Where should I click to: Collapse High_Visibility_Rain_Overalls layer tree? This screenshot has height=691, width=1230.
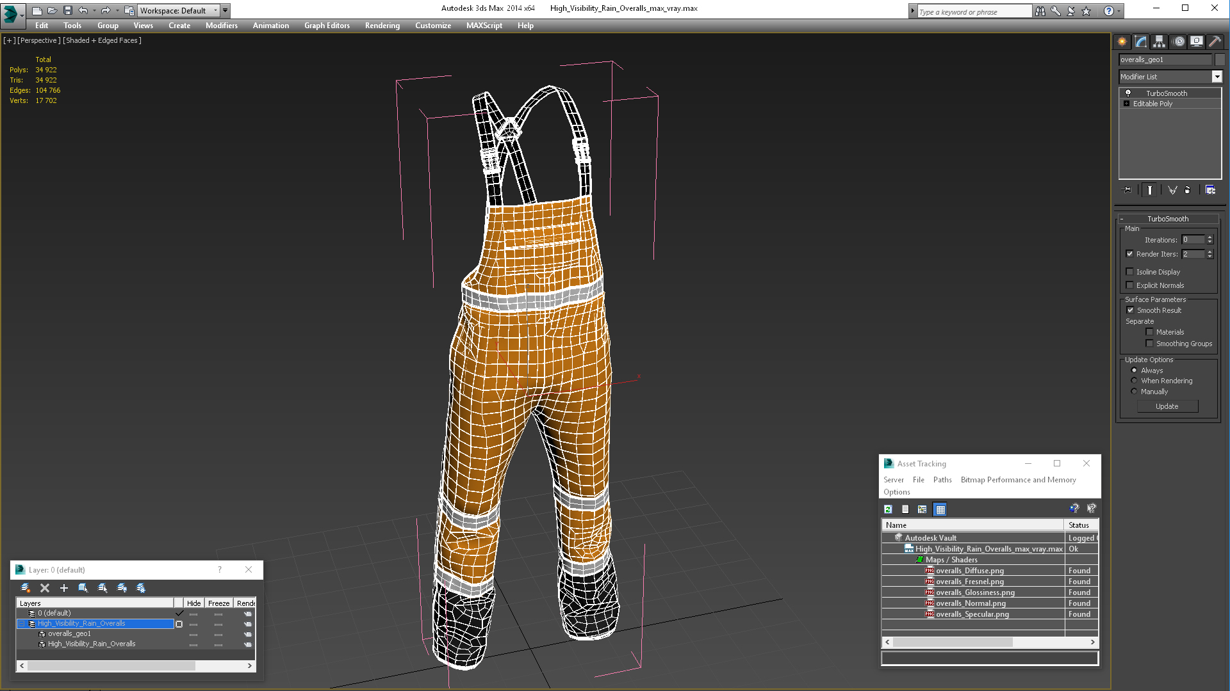[x=21, y=623]
